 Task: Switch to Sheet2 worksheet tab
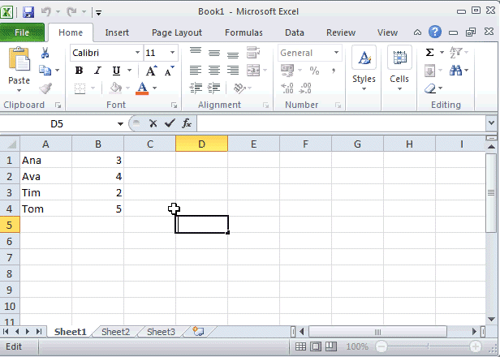[x=115, y=332]
